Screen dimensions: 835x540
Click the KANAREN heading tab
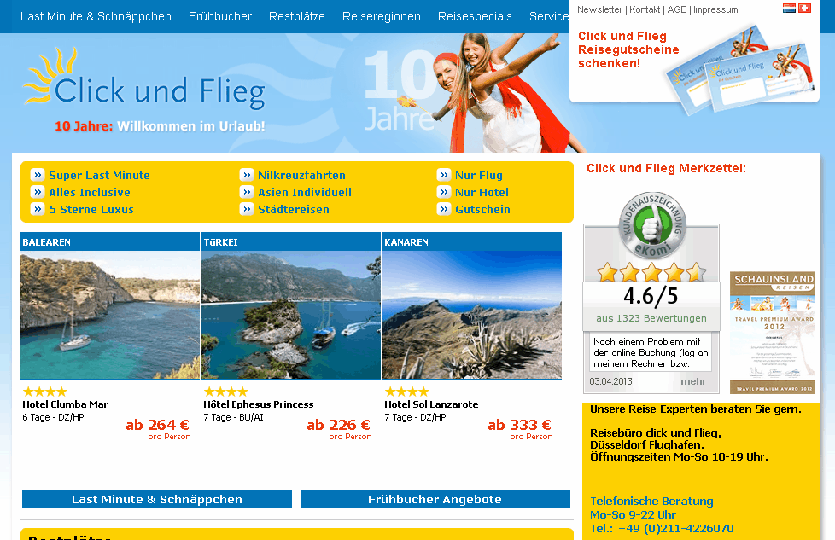[472, 241]
